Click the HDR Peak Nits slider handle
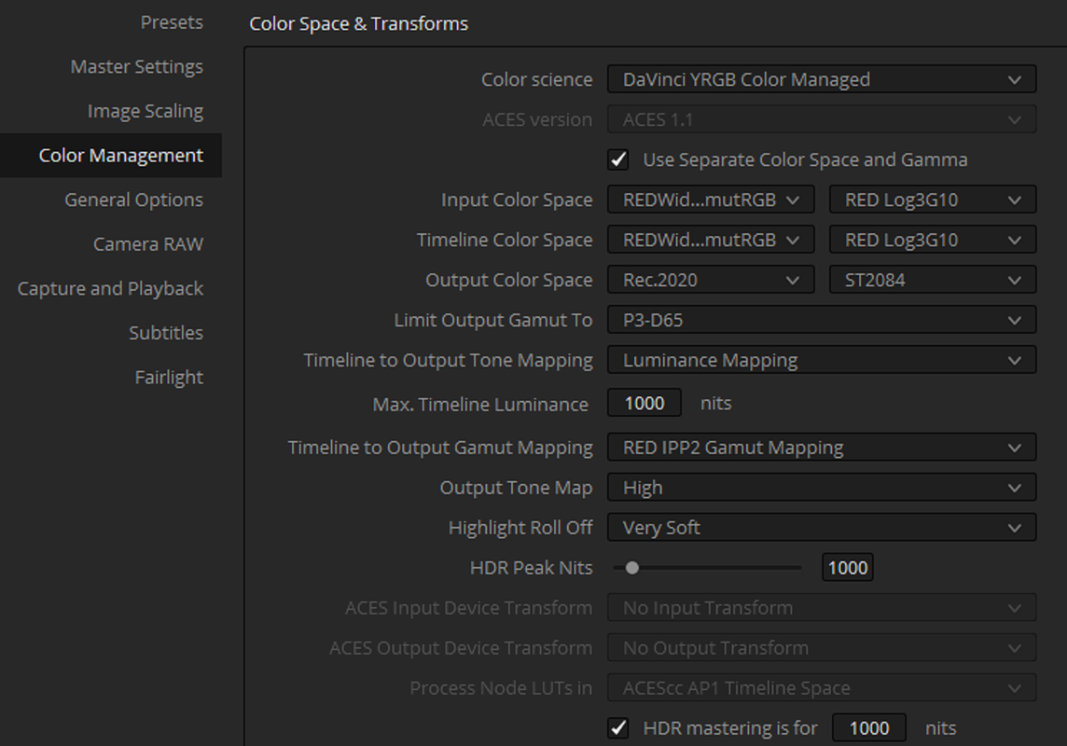Viewport: 1067px width, 746px height. 632,568
